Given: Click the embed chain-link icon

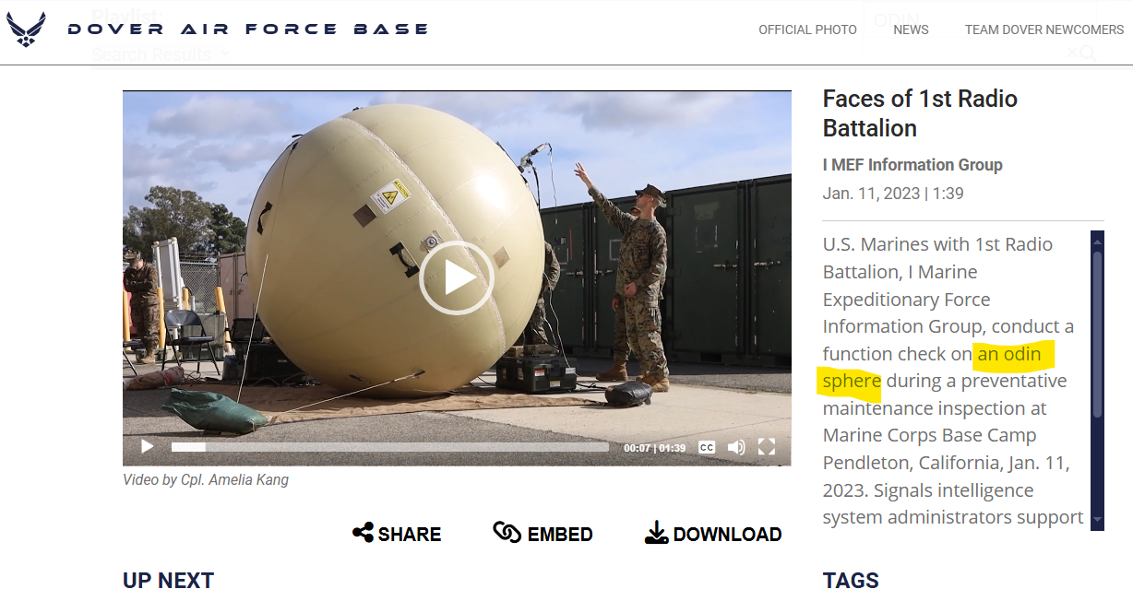Looking at the screenshot, I should pyautogui.click(x=507, y=533).
